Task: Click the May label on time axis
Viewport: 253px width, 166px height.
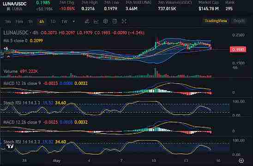Action: click(57, 160)
